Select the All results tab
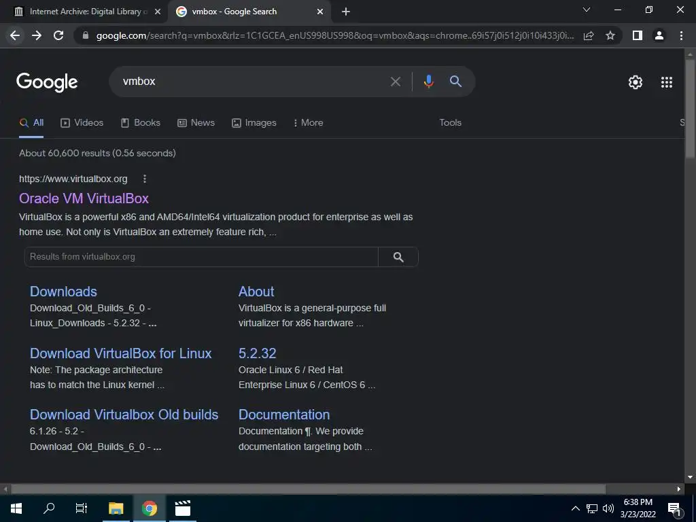 31,123
